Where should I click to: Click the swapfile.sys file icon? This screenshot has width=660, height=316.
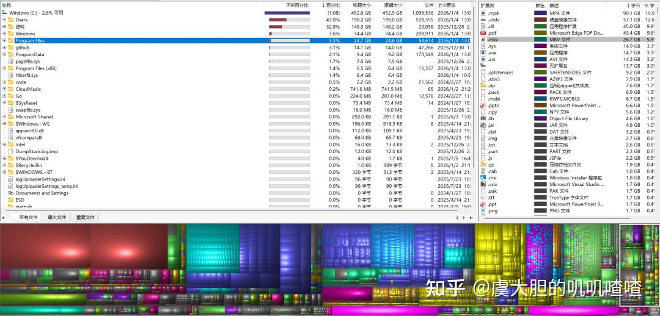tap(10, 110)
